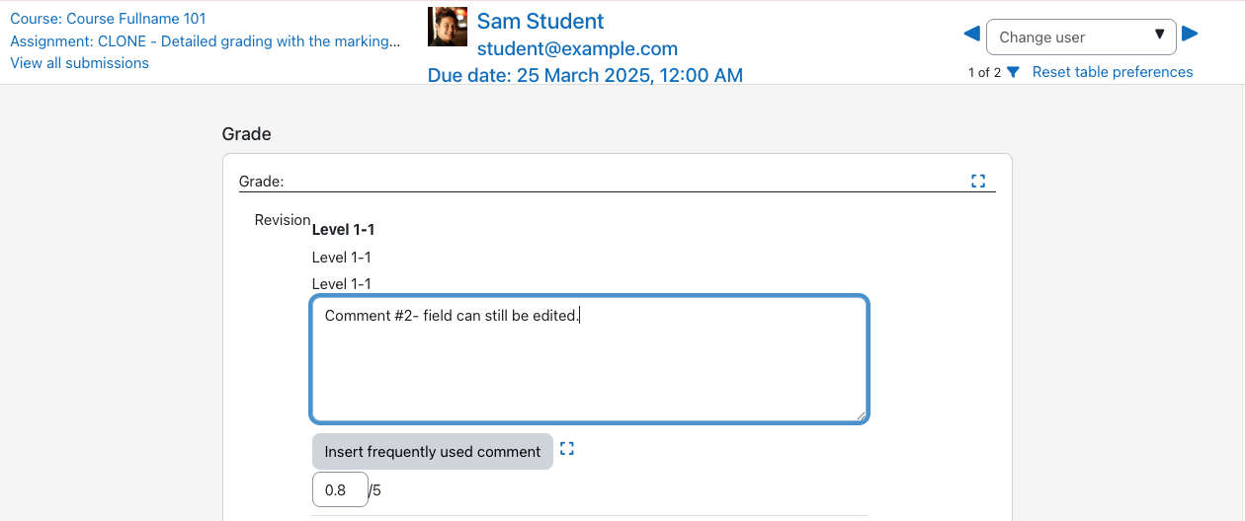The image size is (1245, 521).
Task: Go to next user with right arrow
Action: coord(1190,35)
